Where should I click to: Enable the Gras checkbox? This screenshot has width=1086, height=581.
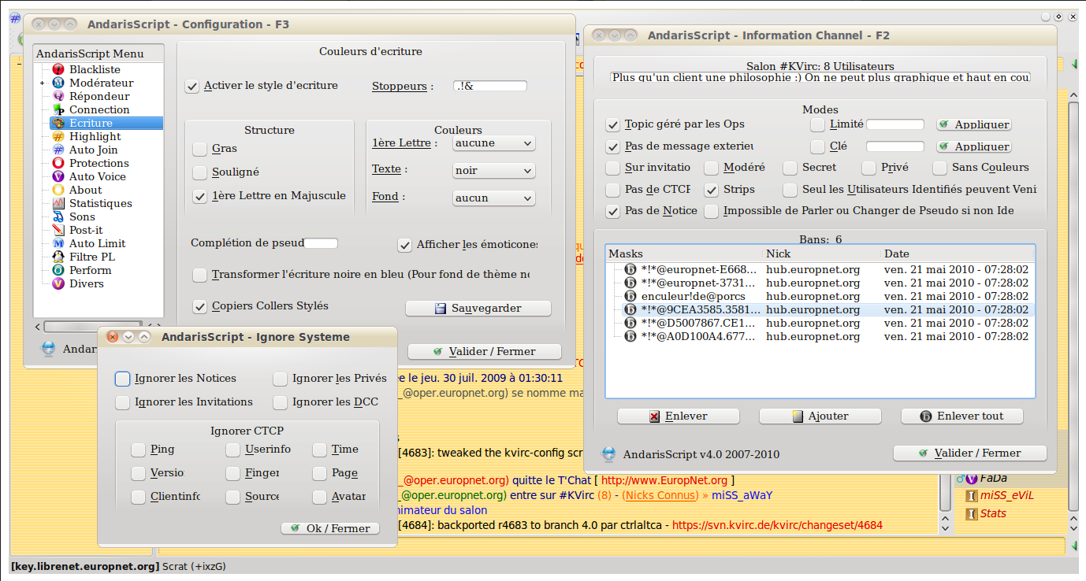[x=200, y=149]
